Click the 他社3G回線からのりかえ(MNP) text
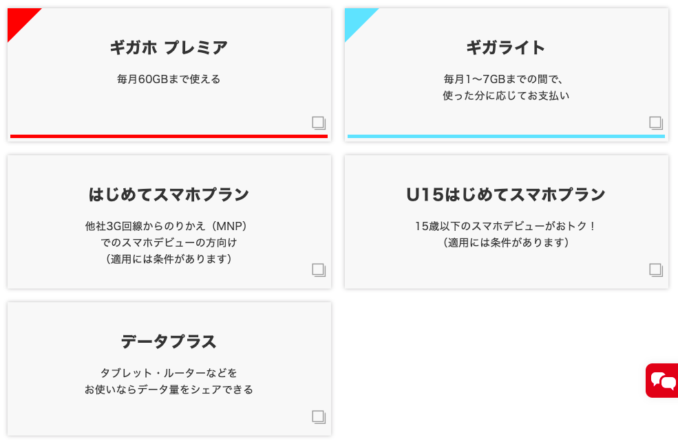 coord(169,225)
